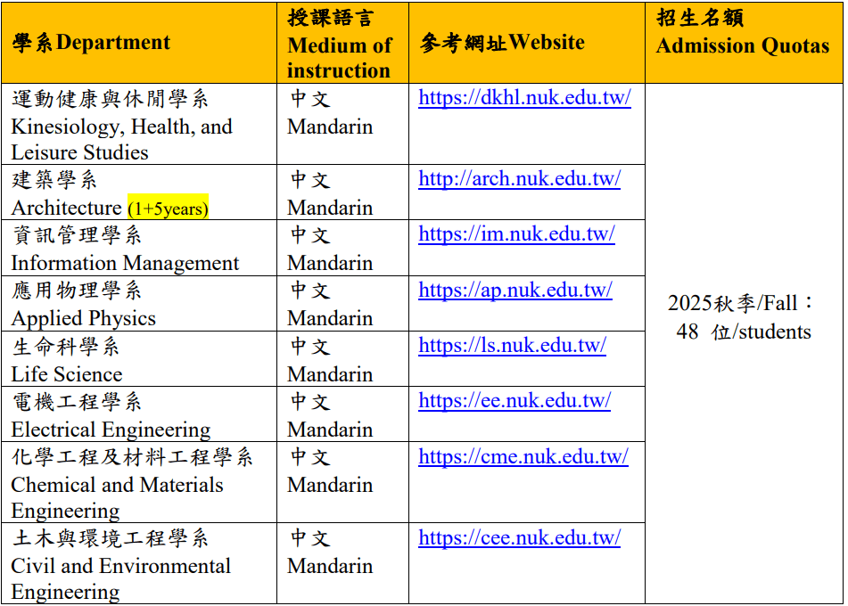Open the https://dkhl.nuk.edu.tw/ link
The image size is (848, 606).
[524, 98]
